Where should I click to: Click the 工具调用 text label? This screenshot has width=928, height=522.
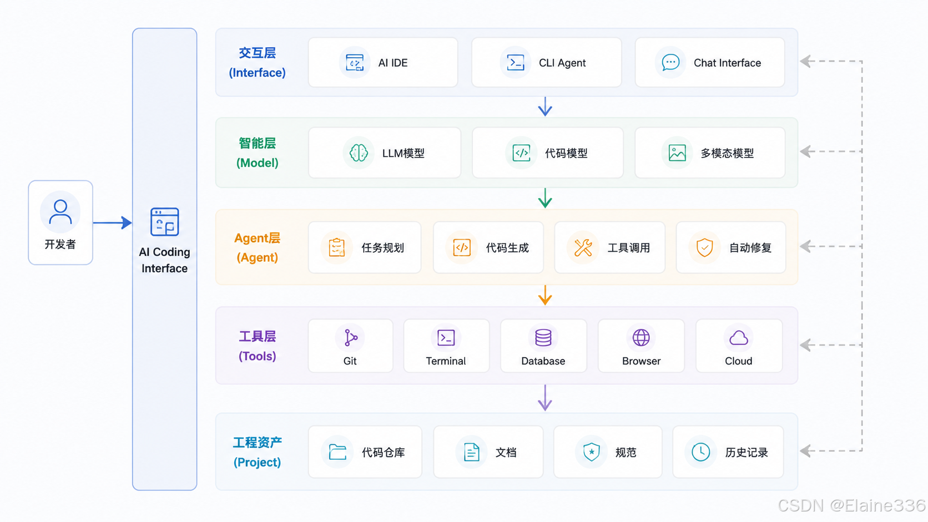tap(629, 247)
